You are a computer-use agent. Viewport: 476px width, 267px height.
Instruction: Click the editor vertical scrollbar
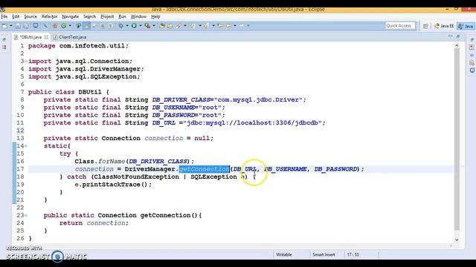(457, 139)
